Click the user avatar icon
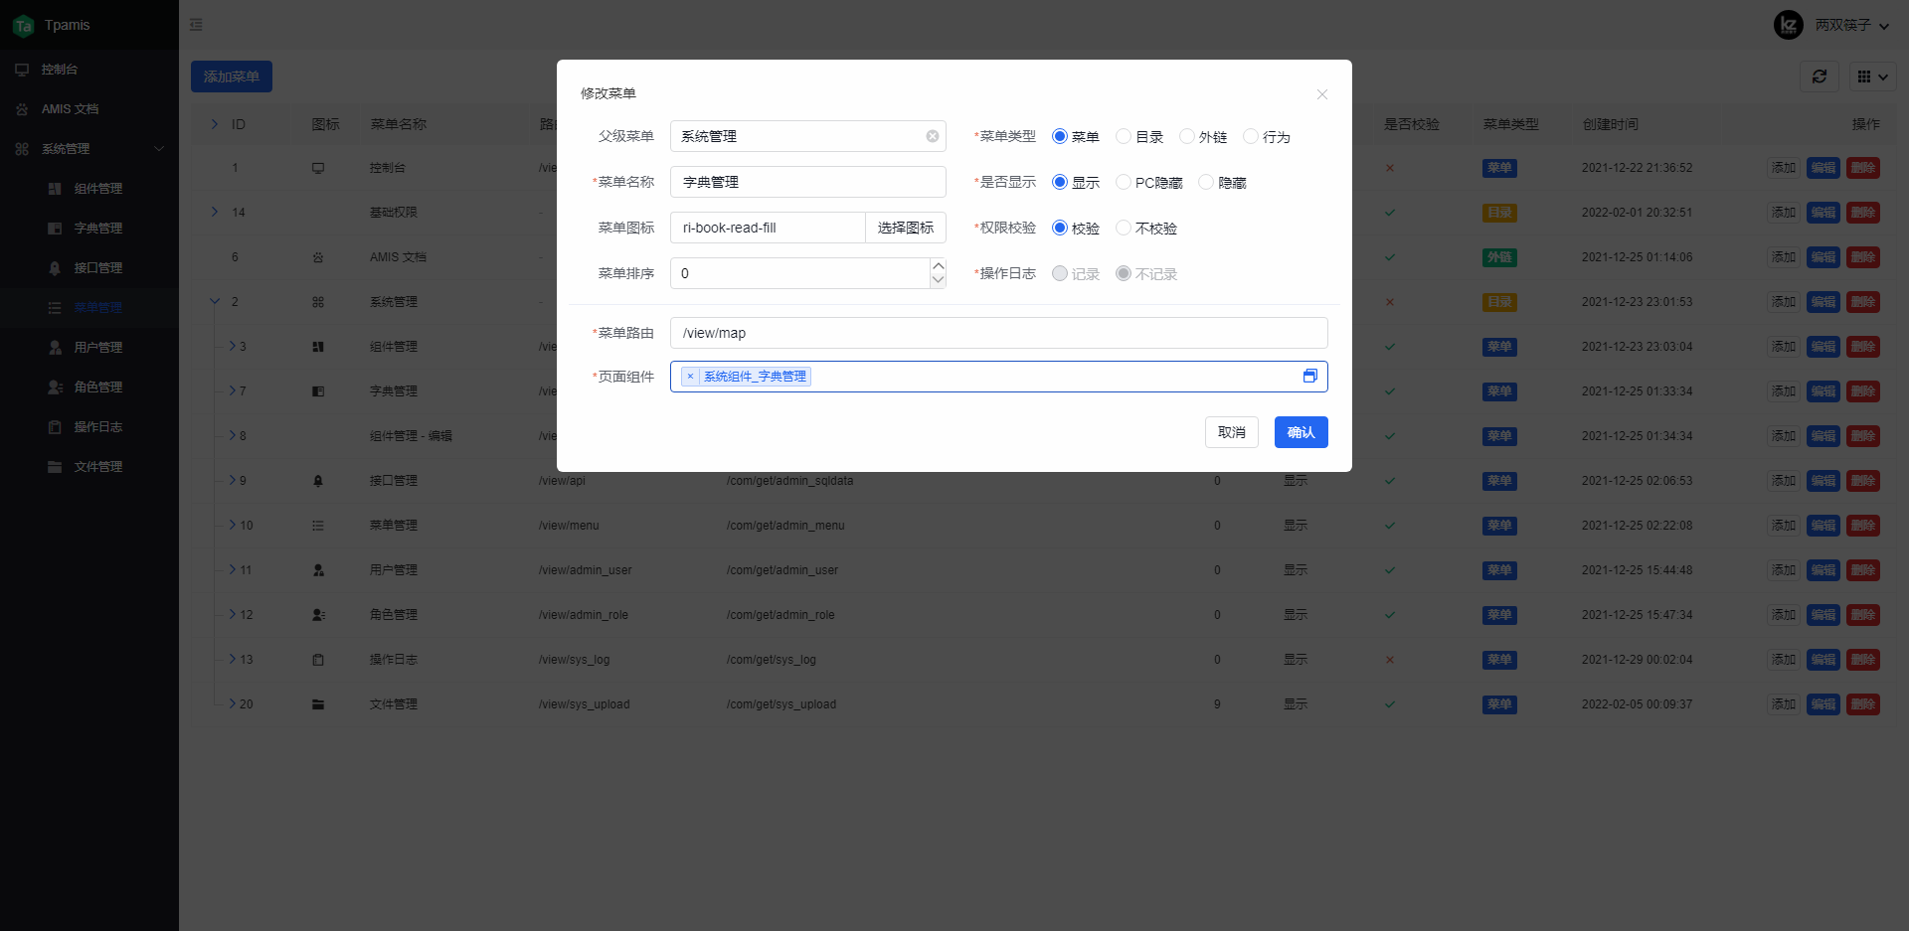Screen dimensions: 1909x931 1789,25
